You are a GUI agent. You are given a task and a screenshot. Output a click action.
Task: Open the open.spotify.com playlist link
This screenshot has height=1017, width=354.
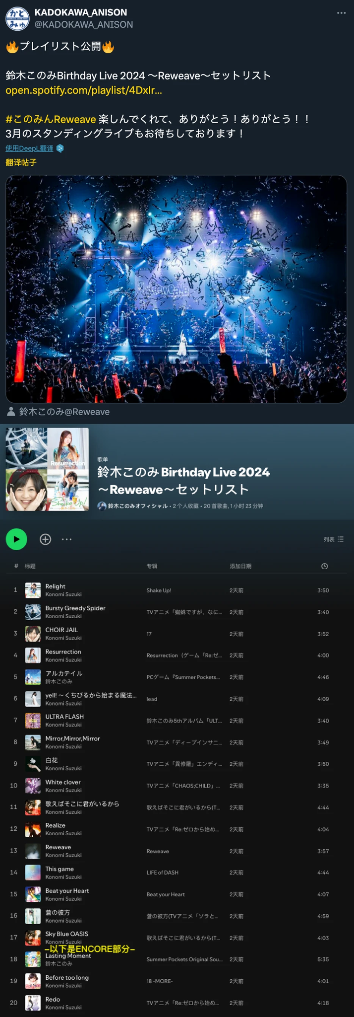[x=84, y=90]
